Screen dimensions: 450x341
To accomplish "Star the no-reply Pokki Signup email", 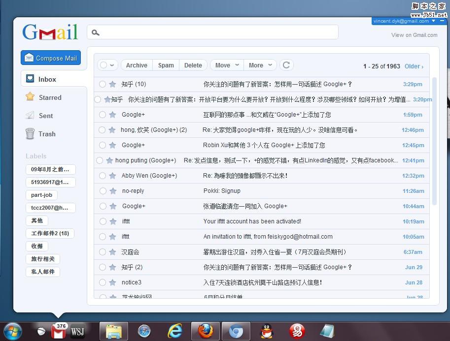I will click(x=113, y=191).
